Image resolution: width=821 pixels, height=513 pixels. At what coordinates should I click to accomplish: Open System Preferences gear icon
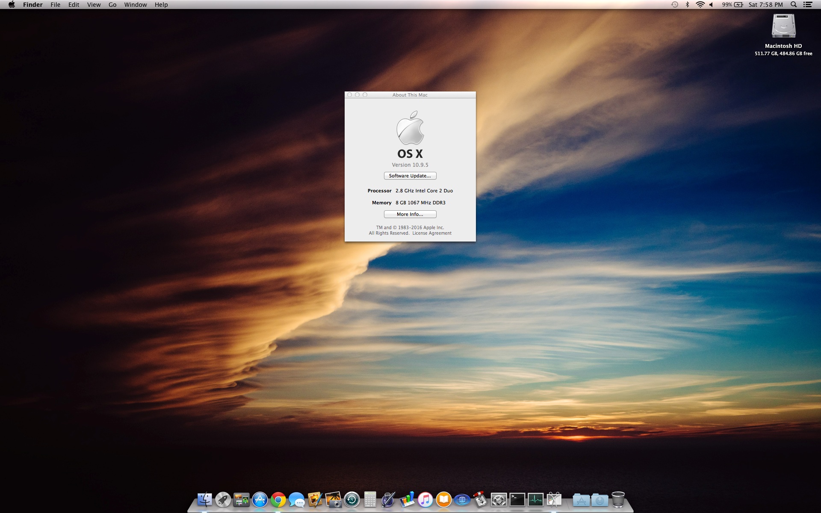pos(499,499)
